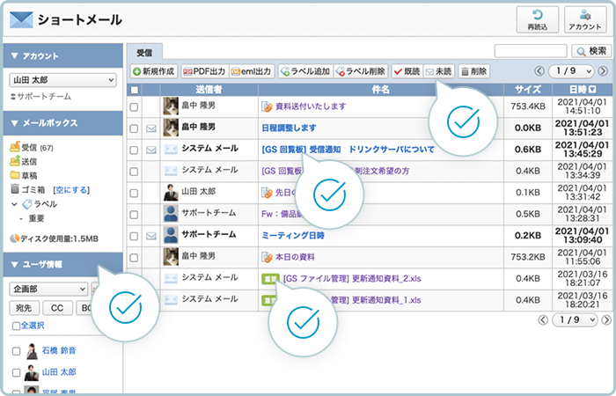Open the ミーティング日時 mail
The image size is (616, 396).
[x=293, y=236]
